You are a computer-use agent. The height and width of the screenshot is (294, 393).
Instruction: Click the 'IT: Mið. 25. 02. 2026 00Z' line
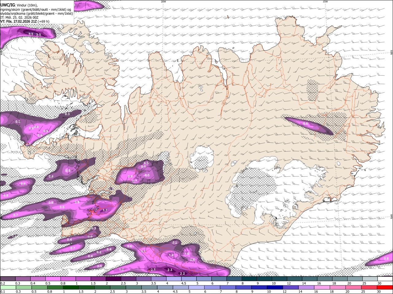pos(19,17)
